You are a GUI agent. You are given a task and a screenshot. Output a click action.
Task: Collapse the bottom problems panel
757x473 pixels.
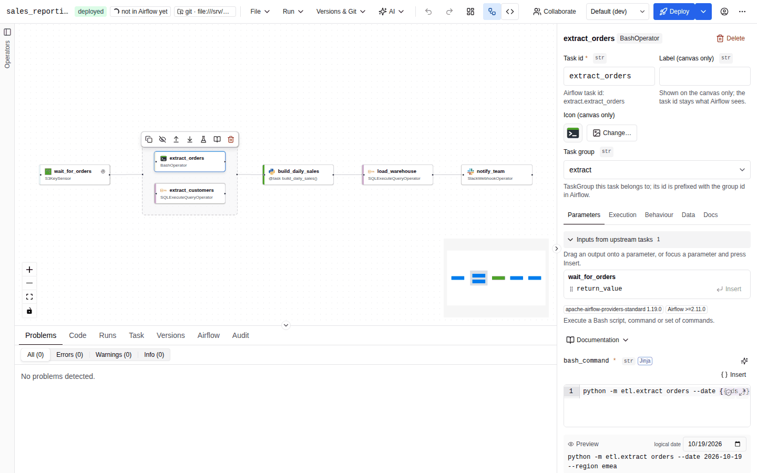pos(286,325)
